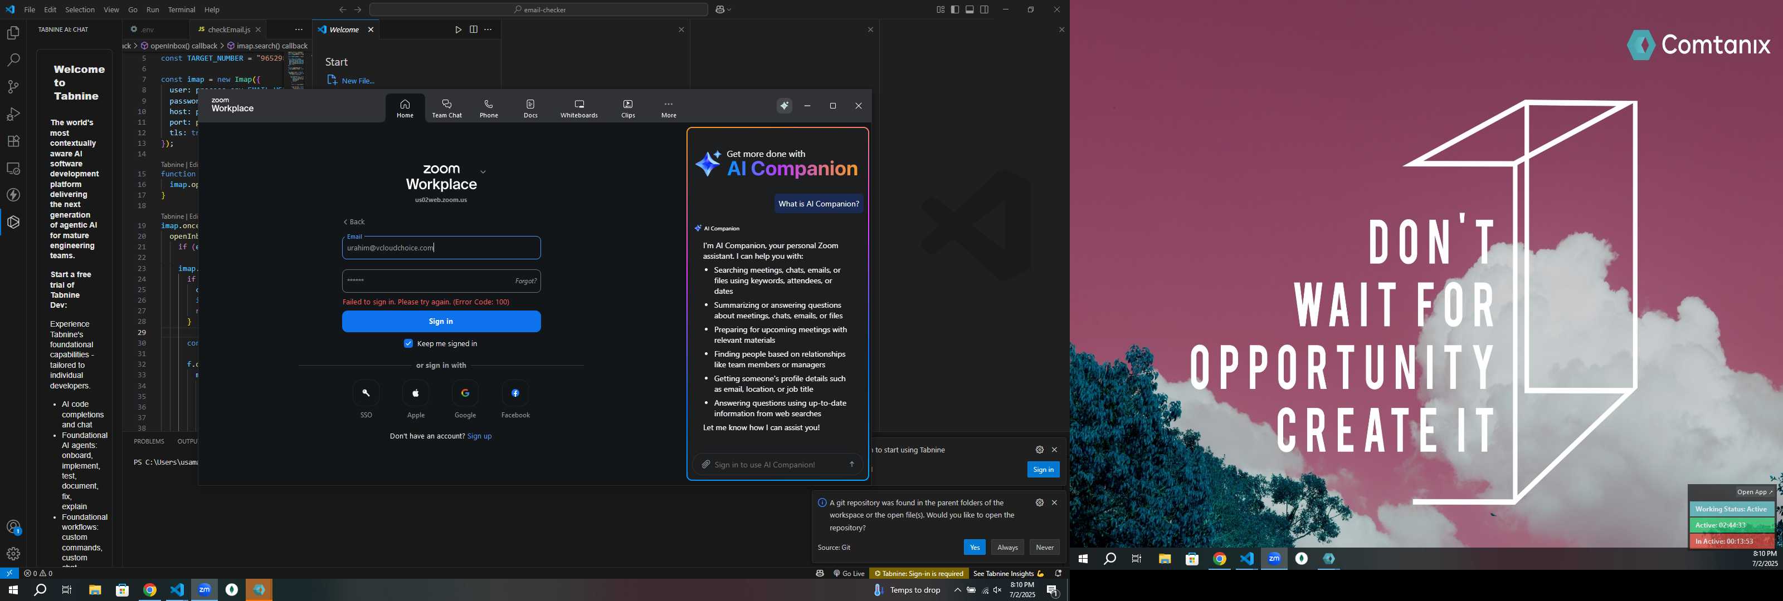This screenshot has width=1783, height=601.
Task: Toggle VS Code Primary Side Bar layout icon
Action: 955,9
